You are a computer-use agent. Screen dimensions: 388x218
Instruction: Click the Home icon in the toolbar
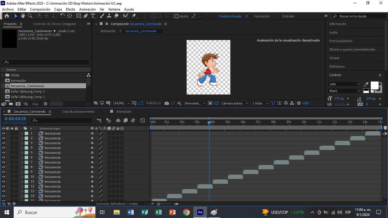tap(7, 16)
